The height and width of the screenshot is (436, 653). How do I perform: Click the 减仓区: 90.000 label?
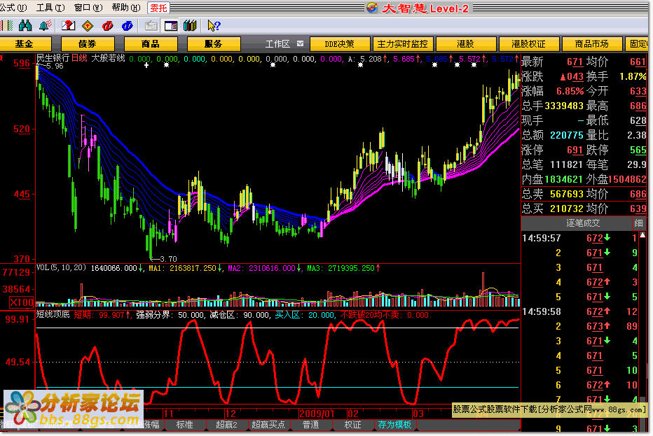(240, 315)
